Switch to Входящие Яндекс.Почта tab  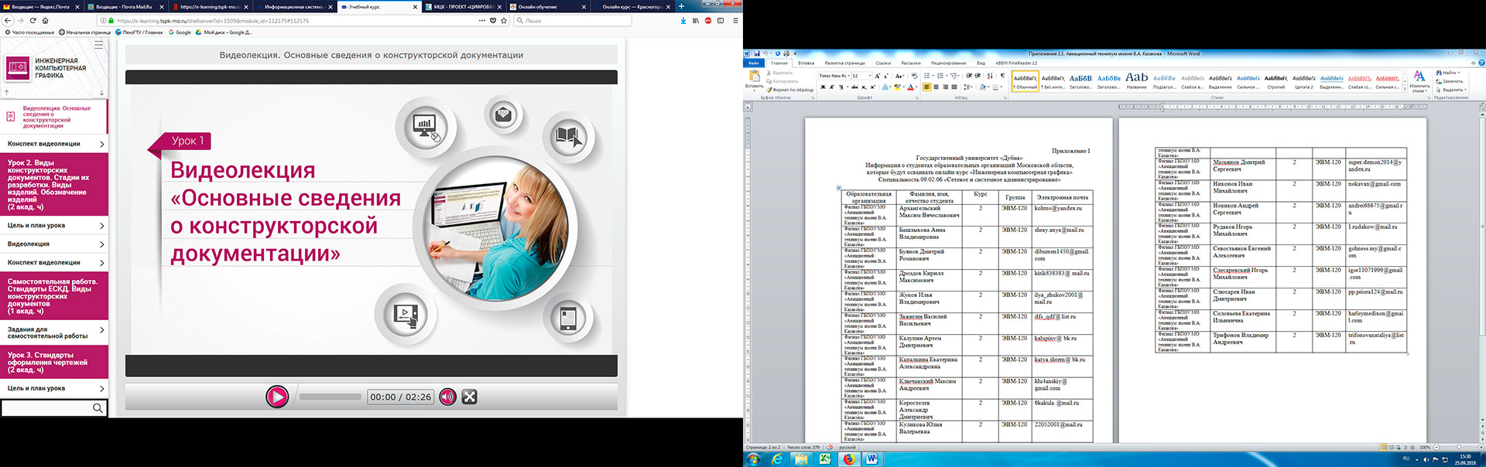tap(40, 7)
